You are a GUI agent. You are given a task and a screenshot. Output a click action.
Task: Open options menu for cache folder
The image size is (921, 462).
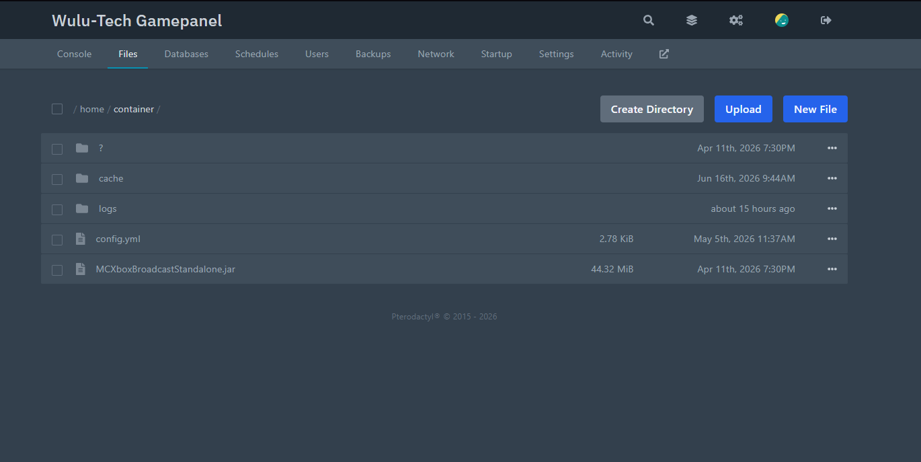point(832,178)
